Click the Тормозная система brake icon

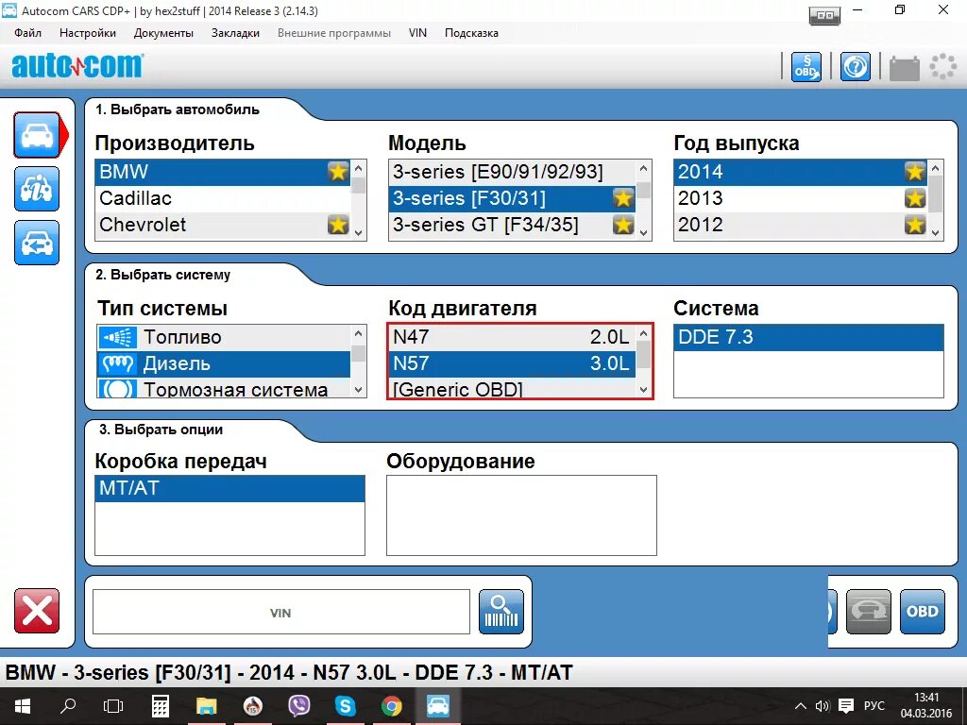click(117, 389)
